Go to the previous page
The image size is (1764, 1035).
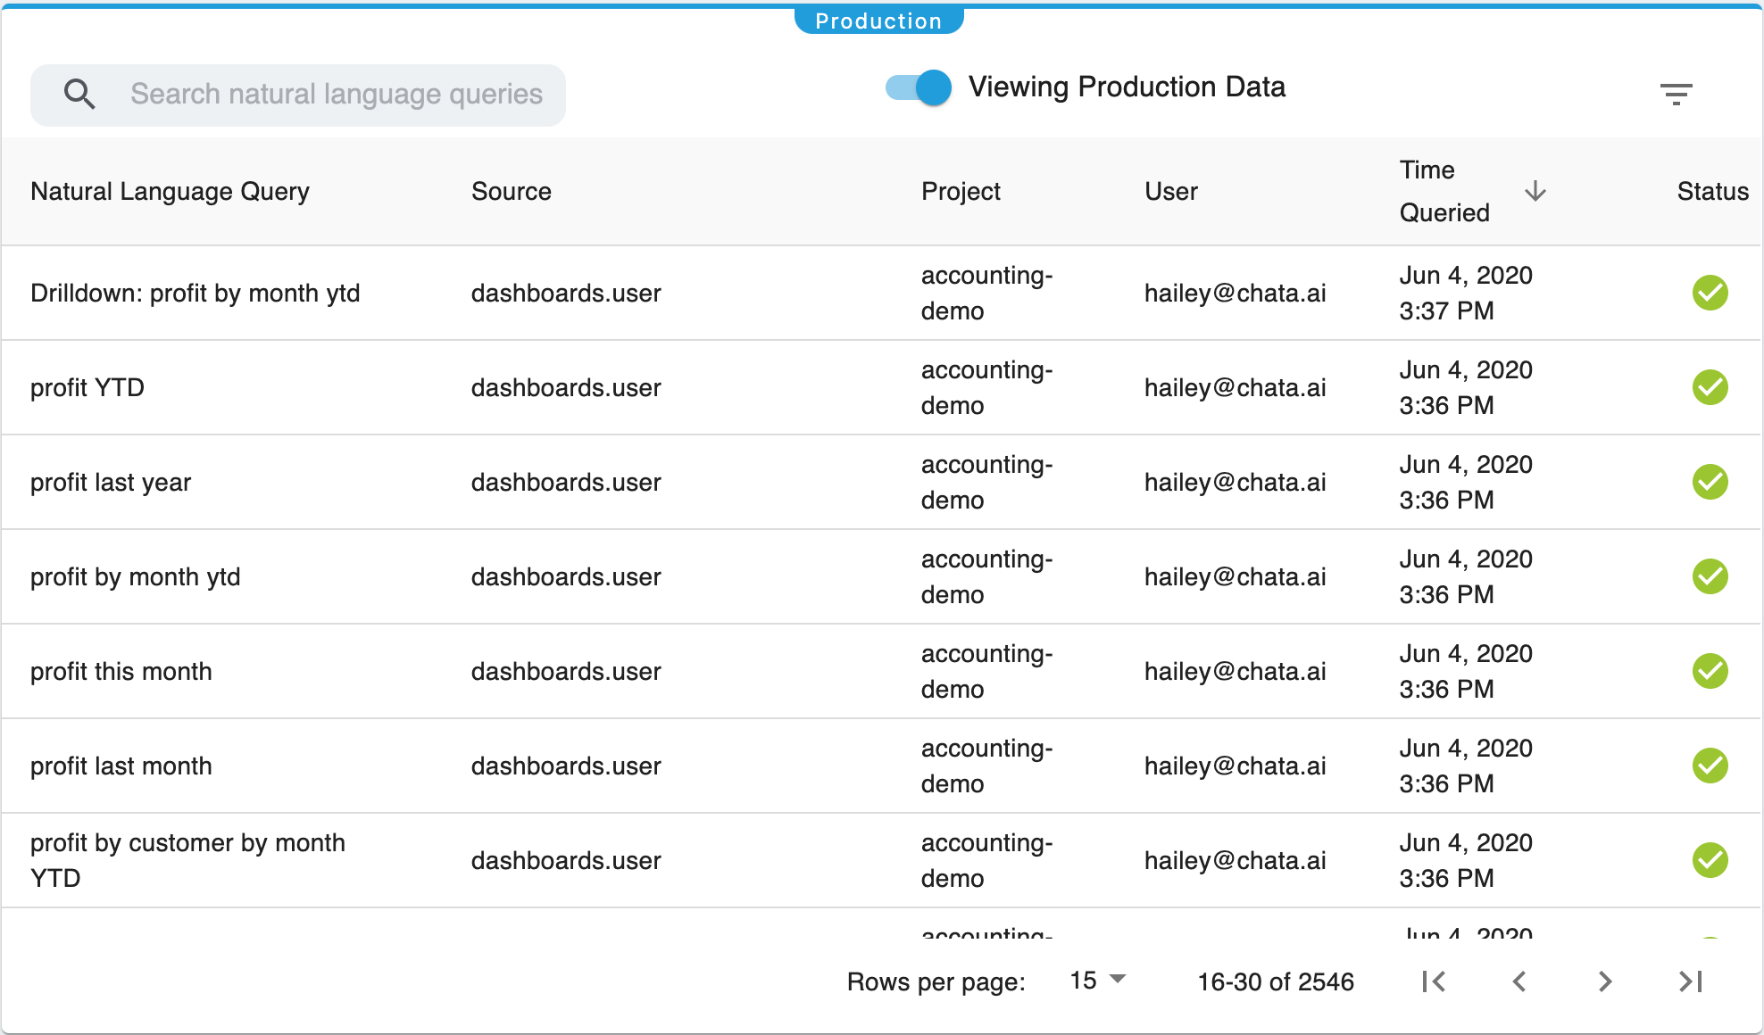pos(1519,981)
